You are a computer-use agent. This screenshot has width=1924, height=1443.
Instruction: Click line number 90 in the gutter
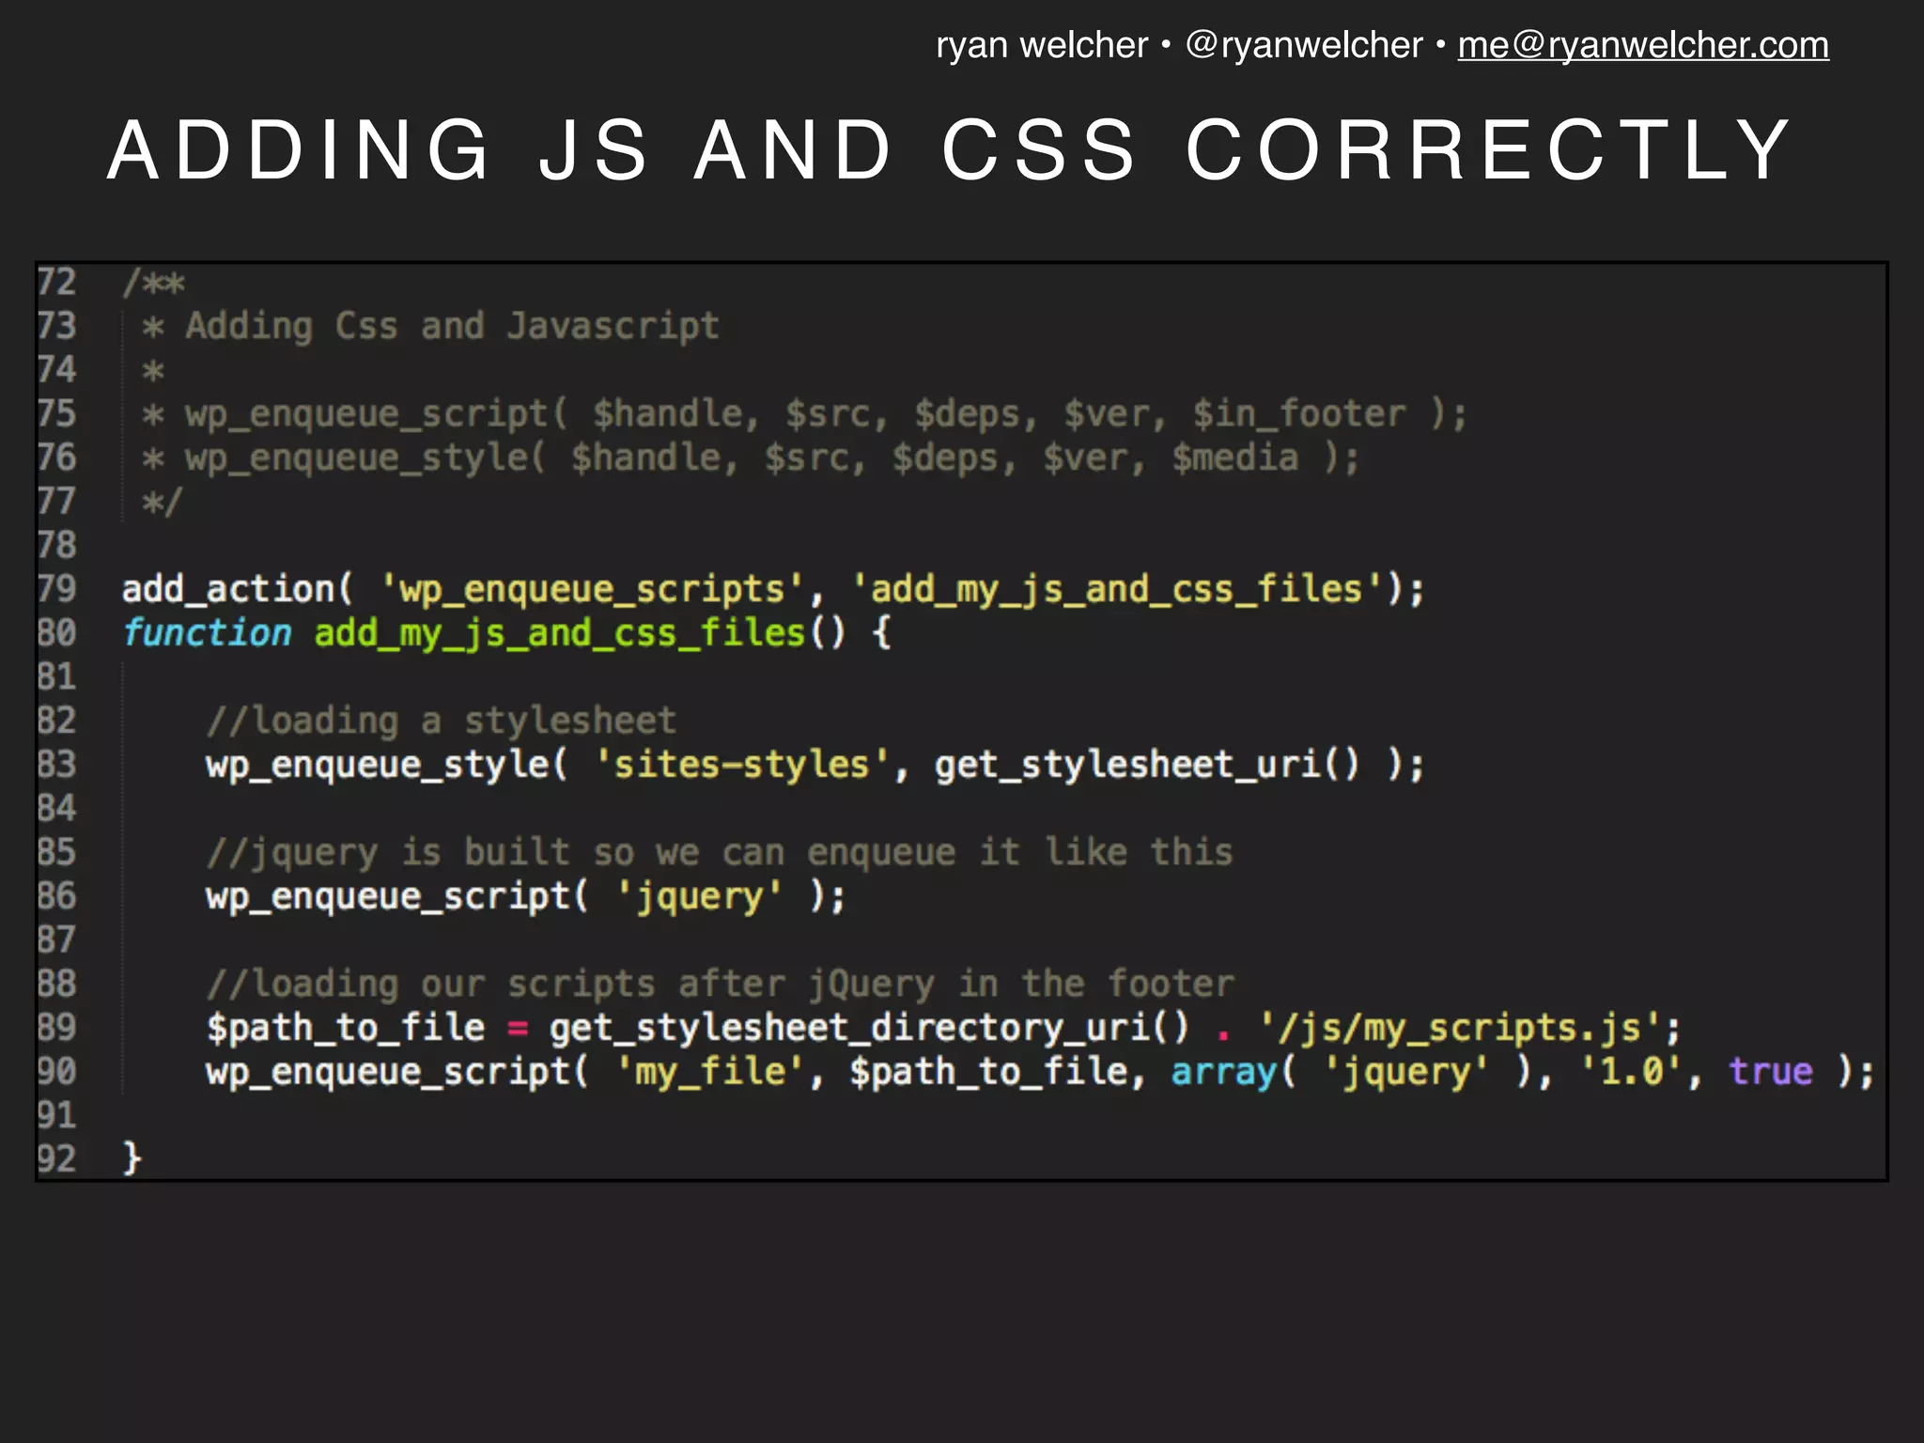pos(56,1072)
